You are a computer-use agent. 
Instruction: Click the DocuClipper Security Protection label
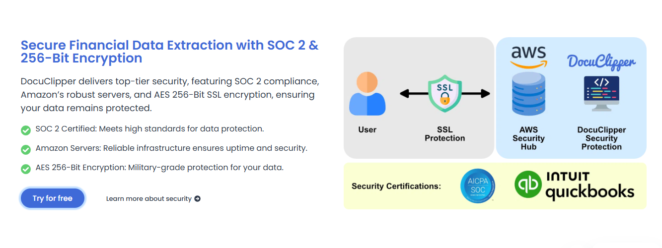601,138
